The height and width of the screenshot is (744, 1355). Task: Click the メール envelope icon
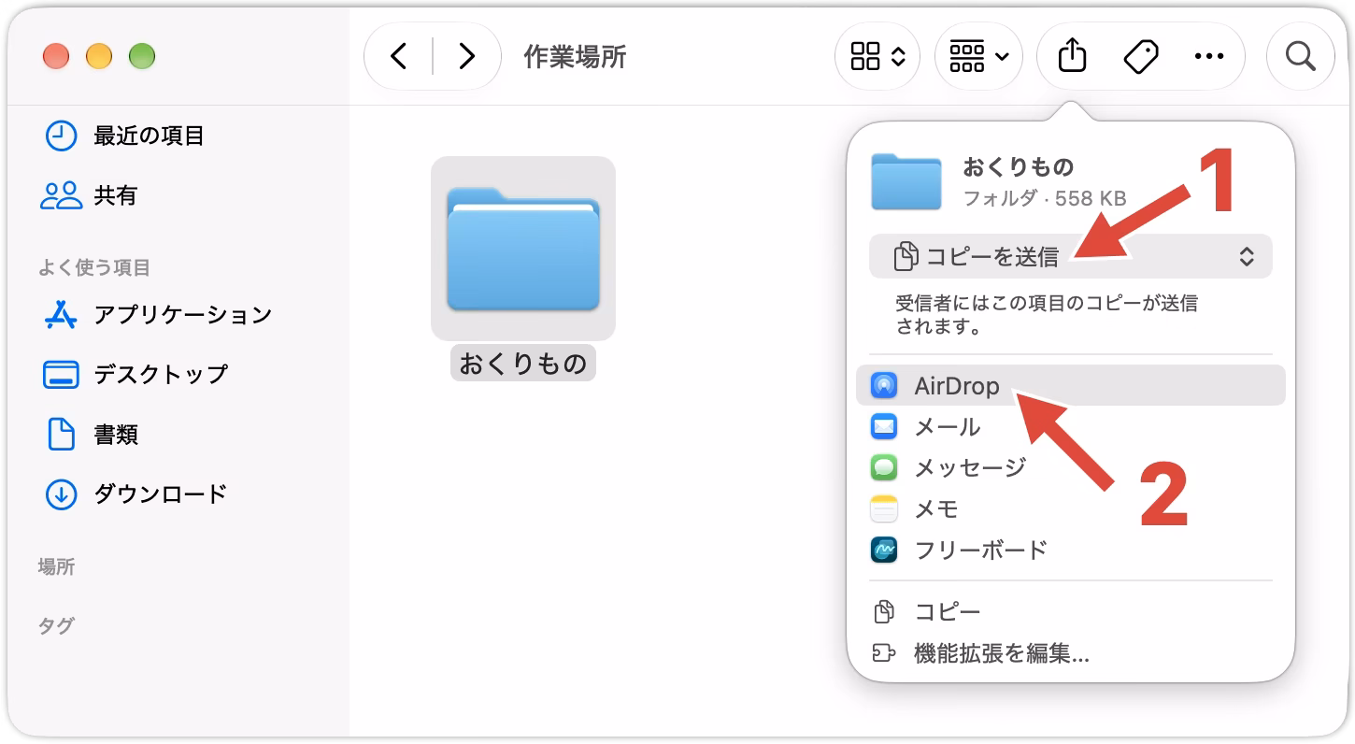(884, 427)
